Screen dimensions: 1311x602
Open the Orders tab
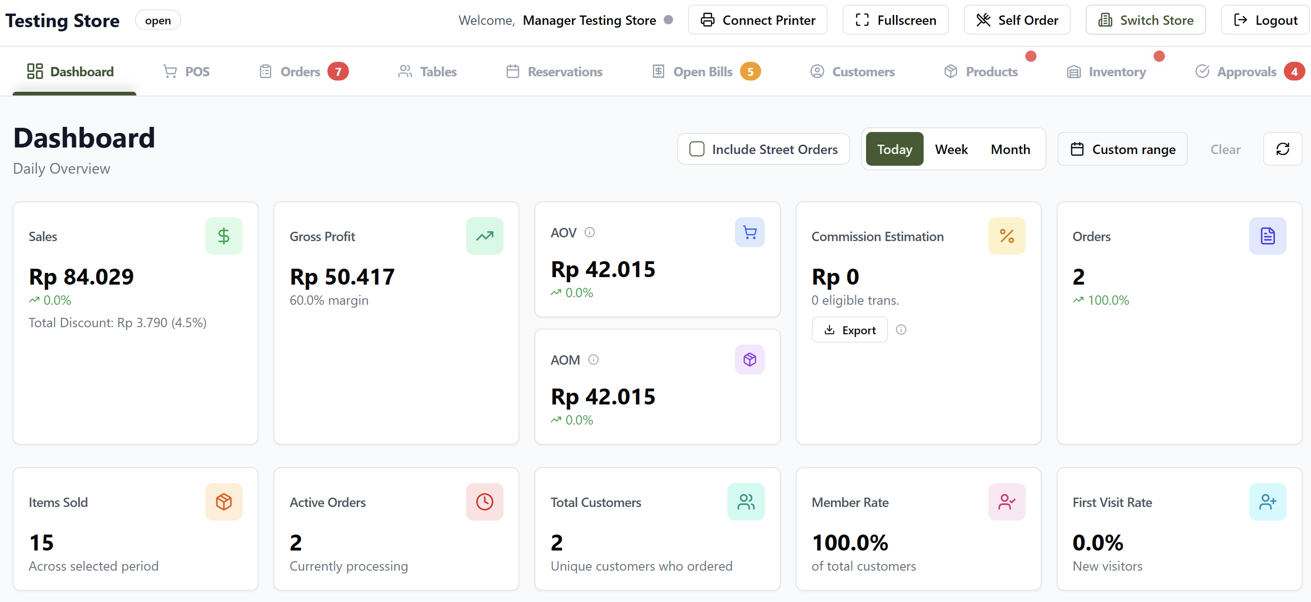point(300,72)
